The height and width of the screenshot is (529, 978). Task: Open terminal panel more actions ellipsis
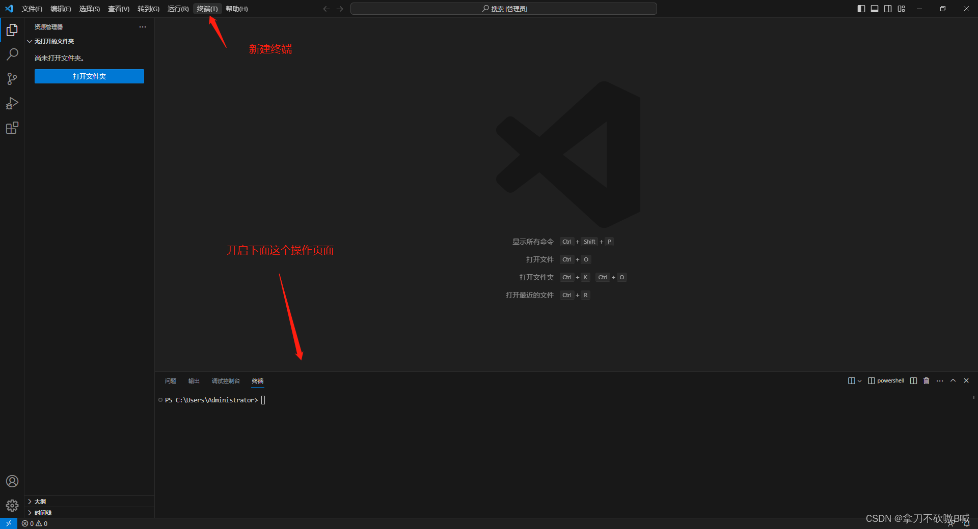click(940, 380)
